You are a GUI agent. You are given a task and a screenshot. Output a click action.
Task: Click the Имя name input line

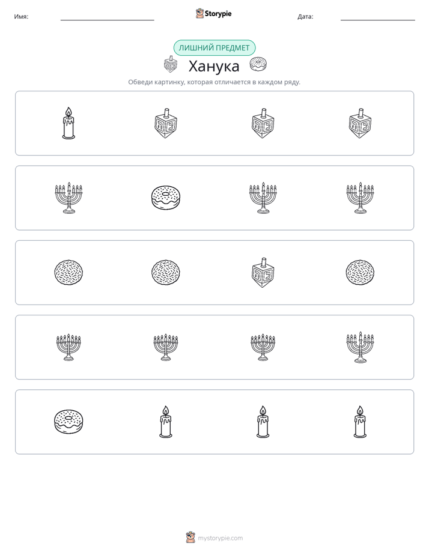click(x=107, y=17)
